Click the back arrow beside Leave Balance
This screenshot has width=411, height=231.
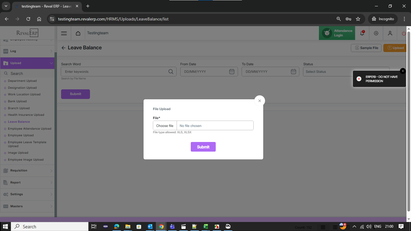pos(63,48)
